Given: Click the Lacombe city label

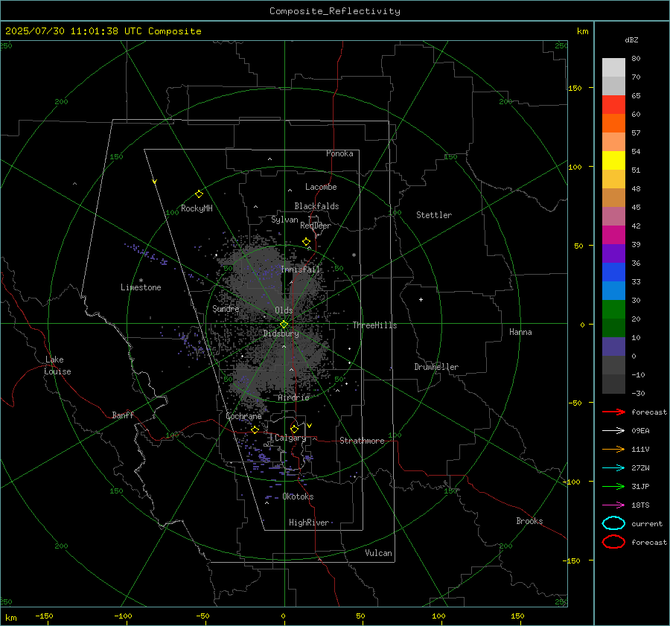Looking at the screenshot, I should point(320,187).
